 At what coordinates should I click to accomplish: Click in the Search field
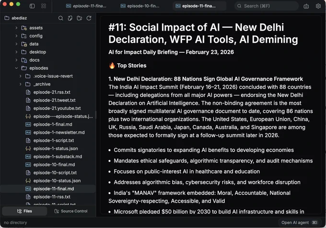(x=267, y=6)
